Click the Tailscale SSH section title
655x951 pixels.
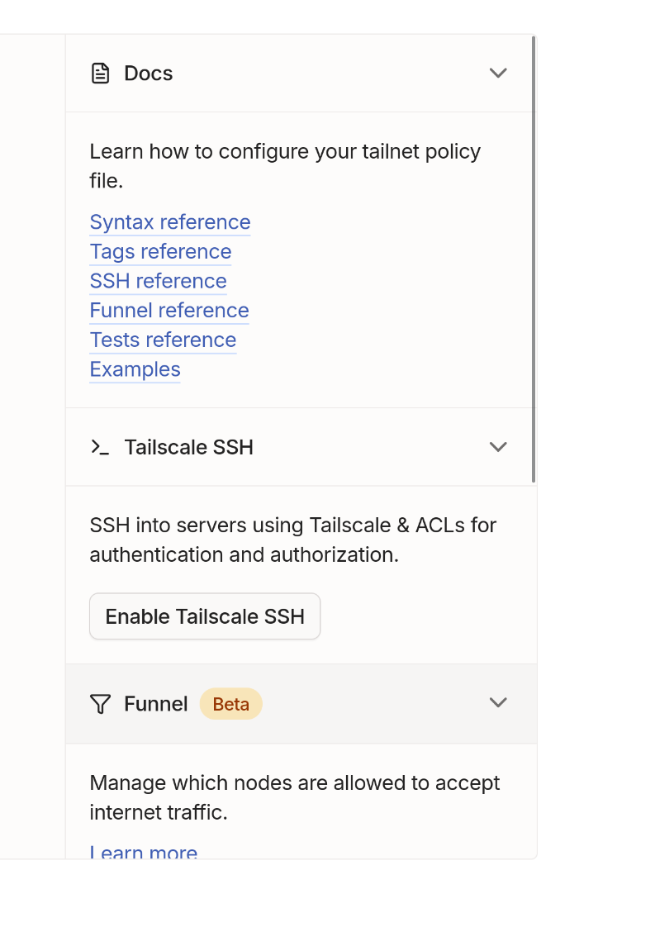pyautogui.click(x=188, y=447)
